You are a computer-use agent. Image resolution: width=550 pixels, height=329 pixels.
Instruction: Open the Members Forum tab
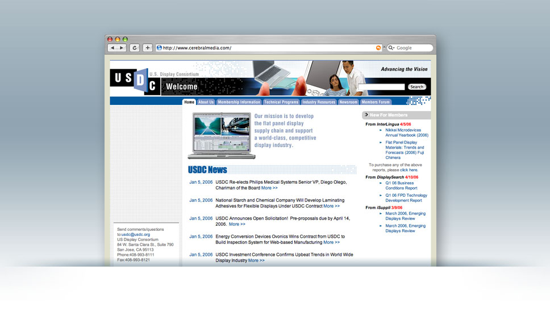pos(376,102)
